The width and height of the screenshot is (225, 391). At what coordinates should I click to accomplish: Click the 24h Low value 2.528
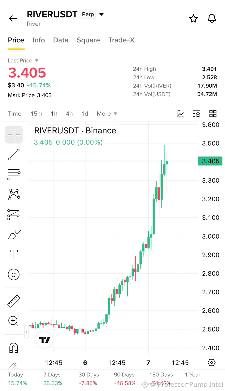[209, 77]
